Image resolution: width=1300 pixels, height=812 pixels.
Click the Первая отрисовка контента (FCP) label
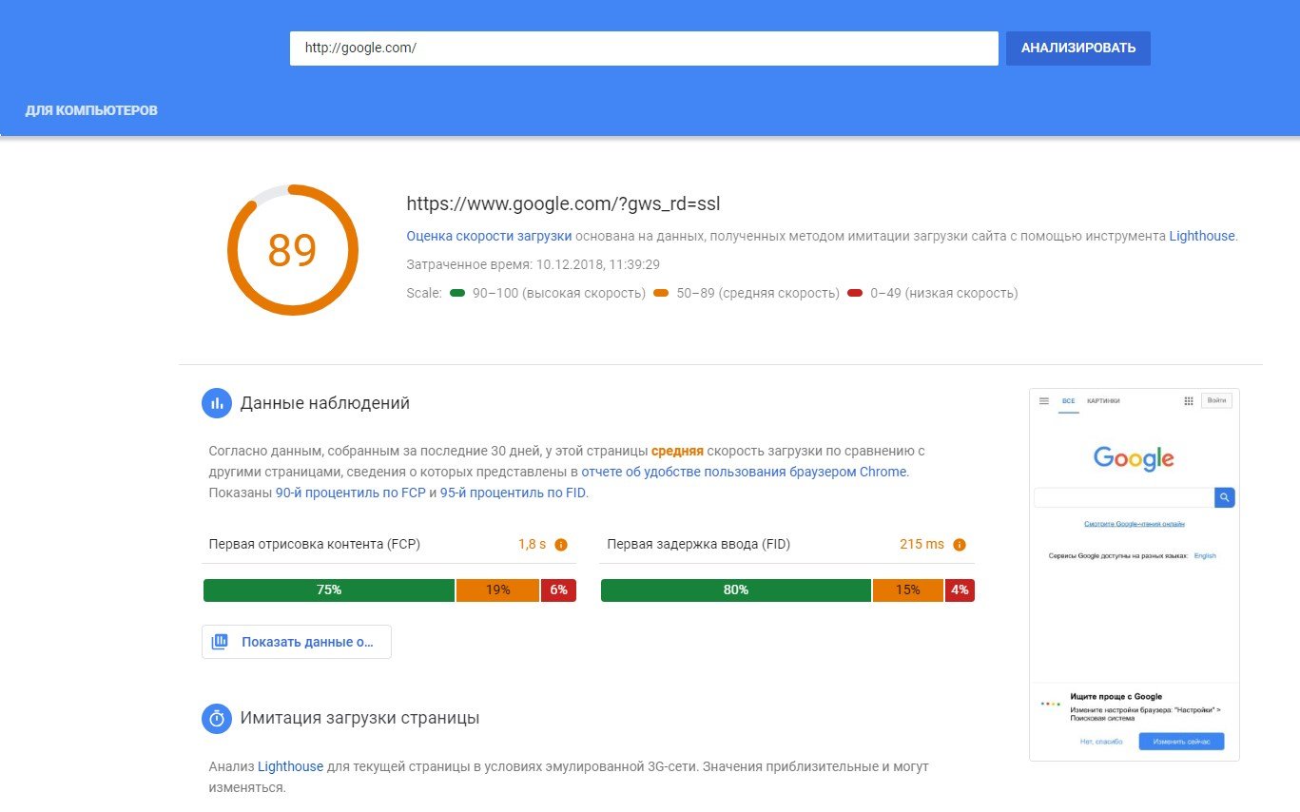[x=314, y=545]
